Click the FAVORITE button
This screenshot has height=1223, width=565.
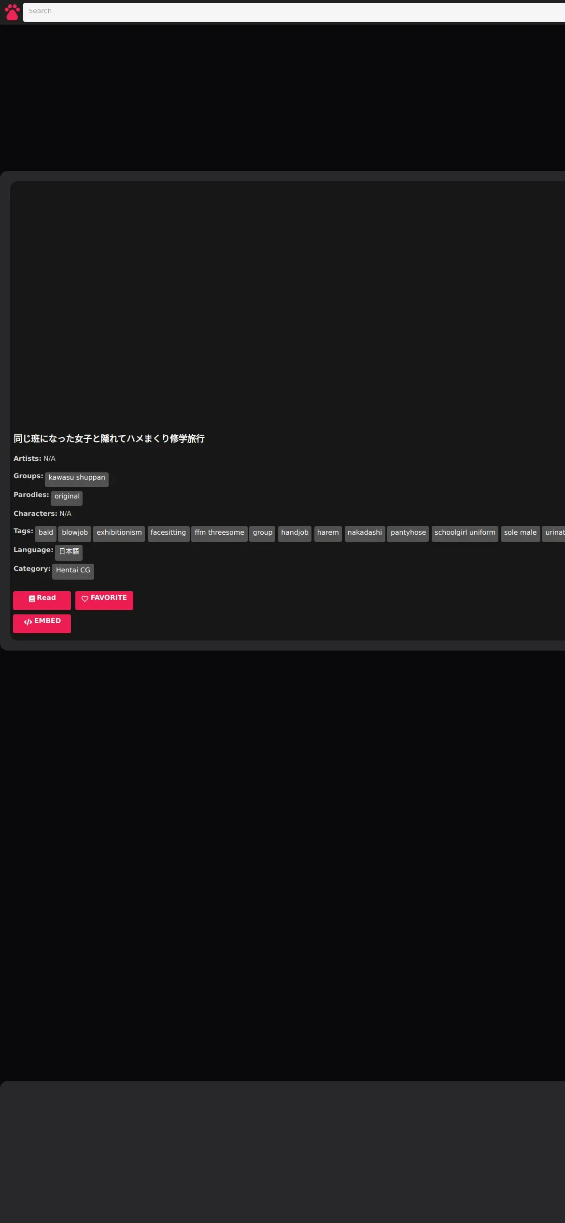pyautogui.click(x=104, y=600)
